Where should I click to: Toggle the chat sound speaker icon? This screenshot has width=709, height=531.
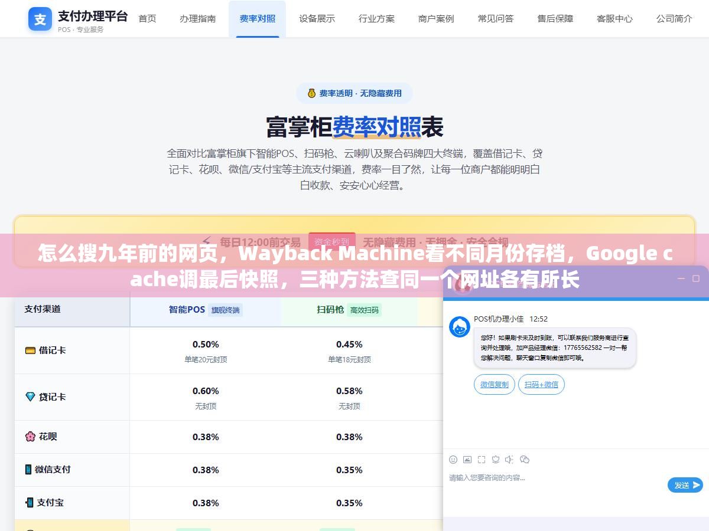click(x=510, y=460)
